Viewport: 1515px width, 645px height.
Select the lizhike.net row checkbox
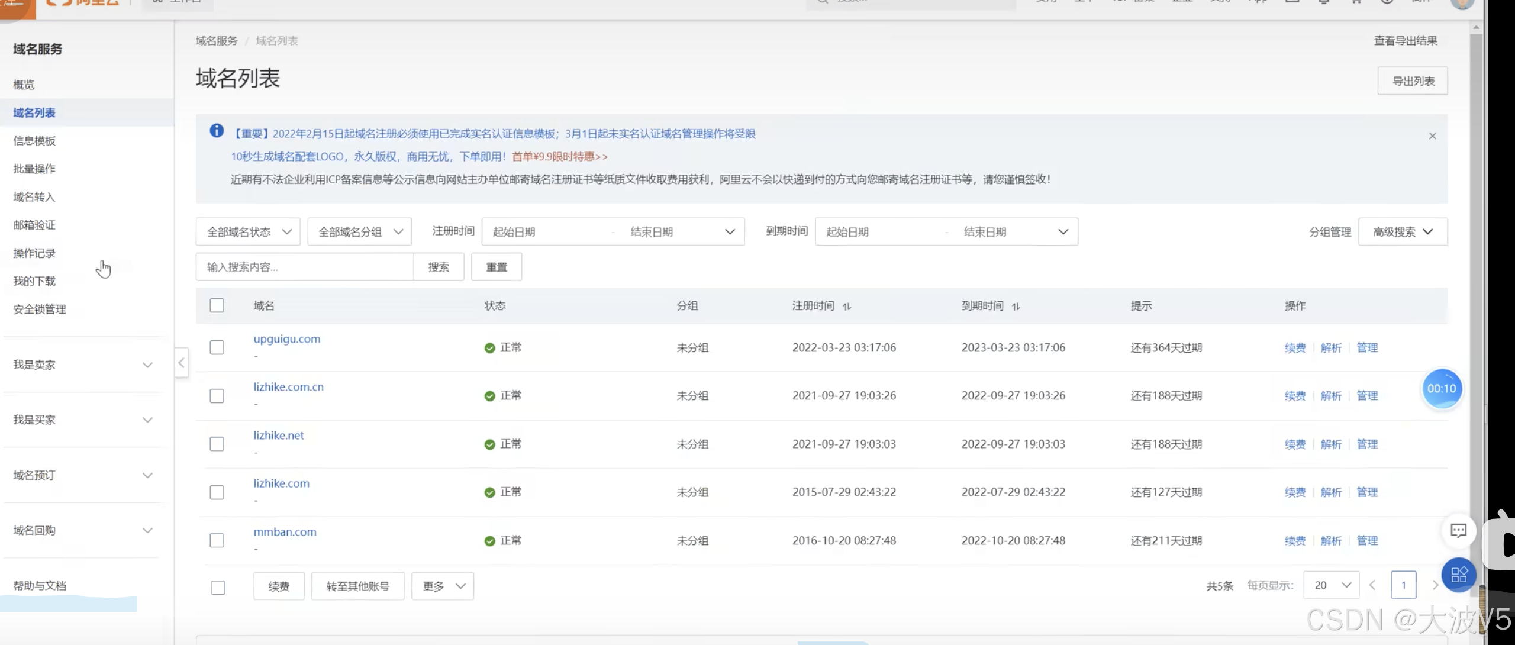pos(217,444)
